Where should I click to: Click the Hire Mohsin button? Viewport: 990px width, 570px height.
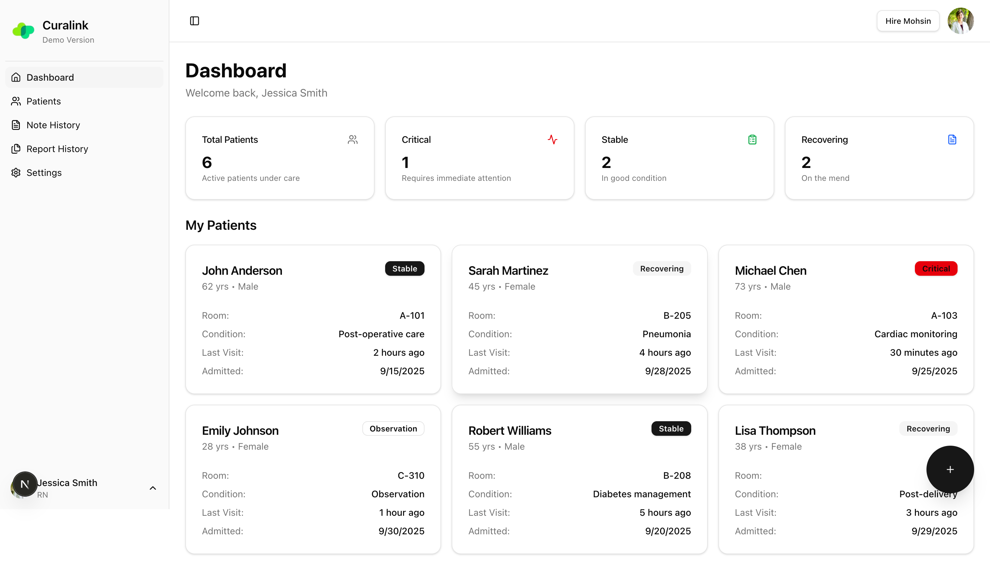click(x=908, y=21)
